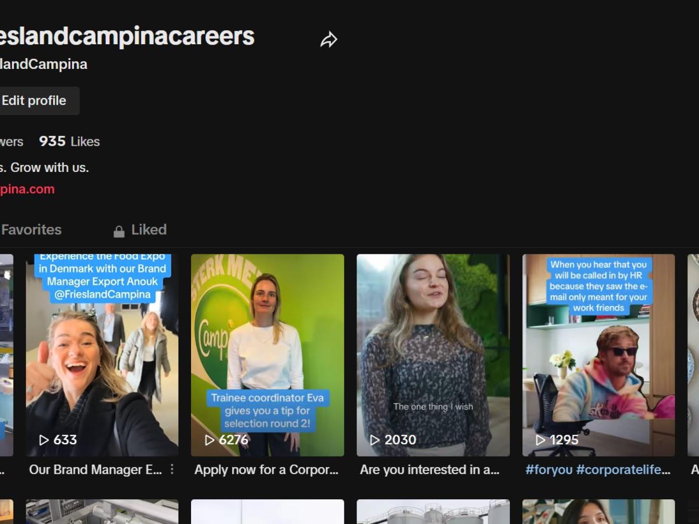Click the 935 Likes count

pyautogui.click(x=69, y=141)
